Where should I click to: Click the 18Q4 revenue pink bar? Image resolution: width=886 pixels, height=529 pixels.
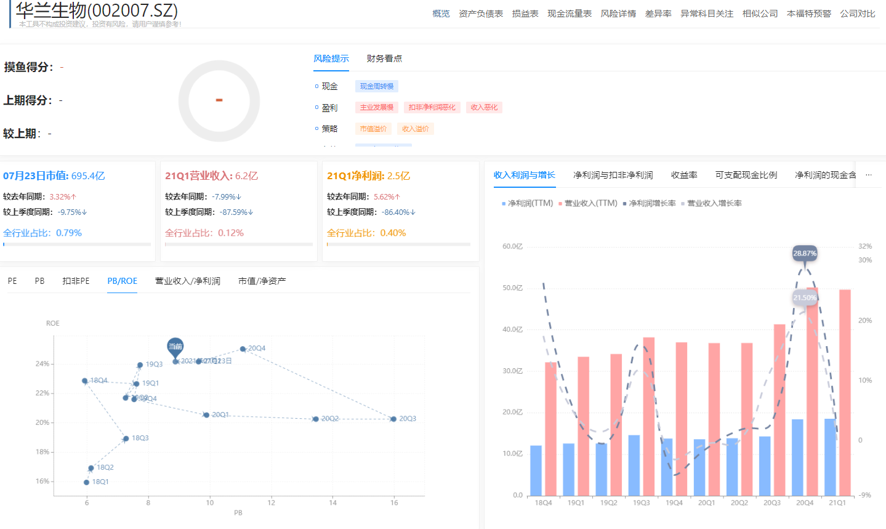pyautogui.click(x=550, y=429)
